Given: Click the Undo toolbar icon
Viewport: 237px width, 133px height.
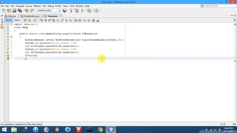Looking at the screenshot, I should [x=27, y=11].
